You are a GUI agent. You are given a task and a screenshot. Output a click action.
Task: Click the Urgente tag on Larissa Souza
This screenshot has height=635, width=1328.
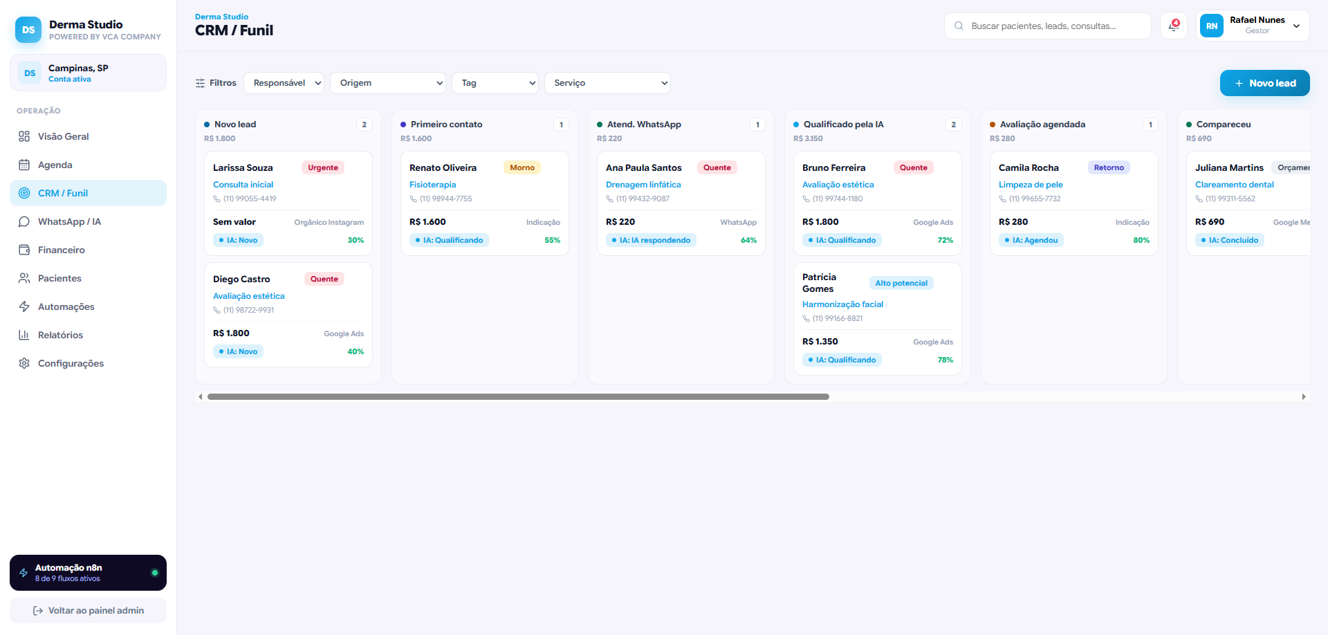pyautogui.click(x=323, y=167)
